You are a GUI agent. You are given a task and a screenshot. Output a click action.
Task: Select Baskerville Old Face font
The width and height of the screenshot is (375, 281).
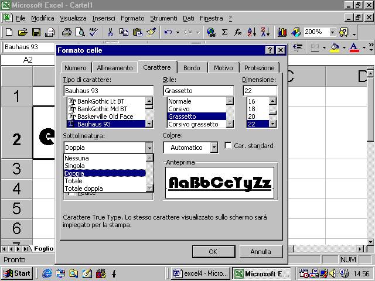coord(106,116)
